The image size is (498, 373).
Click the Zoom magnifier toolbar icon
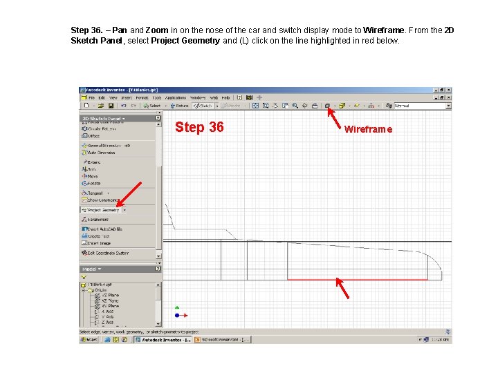click(x=295, y=106)
